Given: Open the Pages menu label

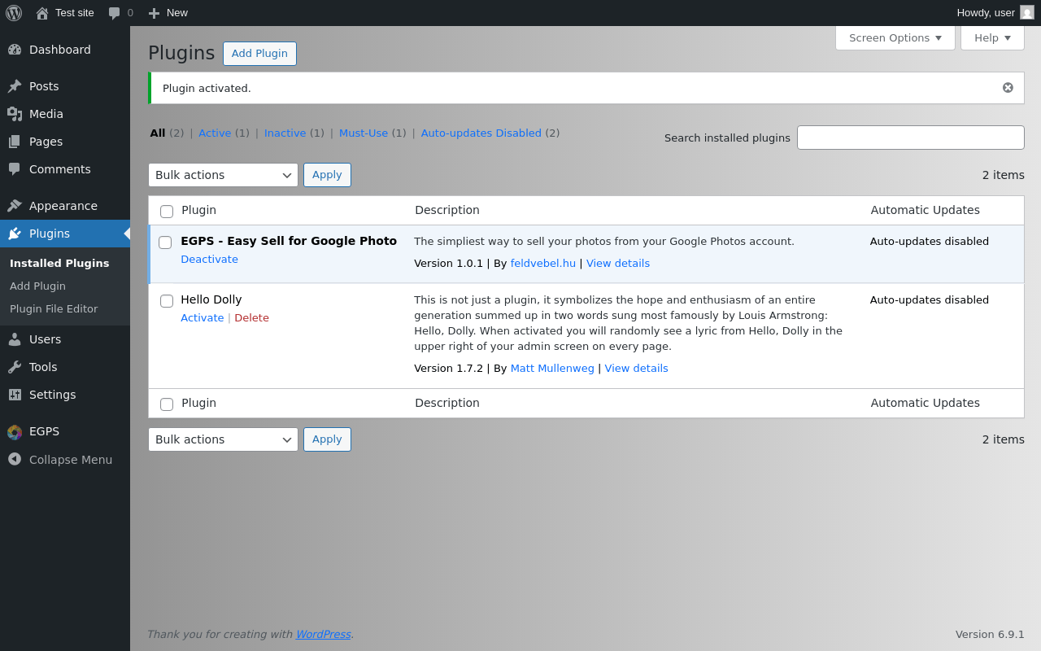Looking at the screenshot, I should pos(46,142).
